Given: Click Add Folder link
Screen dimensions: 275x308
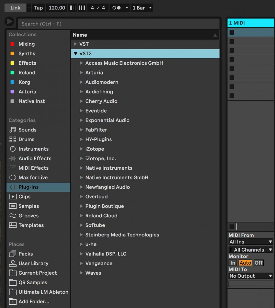Looking at the screenshot, I should click(x=34, y=302).
